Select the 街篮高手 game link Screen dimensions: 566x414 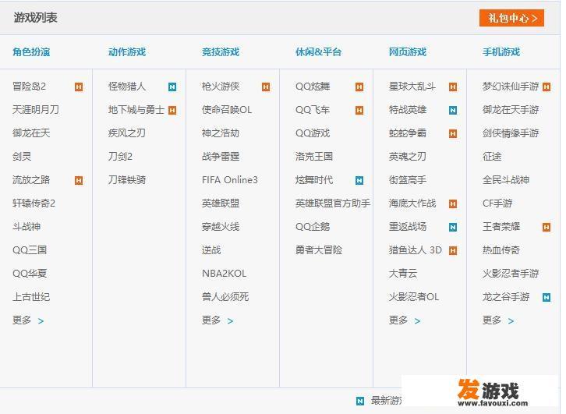point(407,180)
